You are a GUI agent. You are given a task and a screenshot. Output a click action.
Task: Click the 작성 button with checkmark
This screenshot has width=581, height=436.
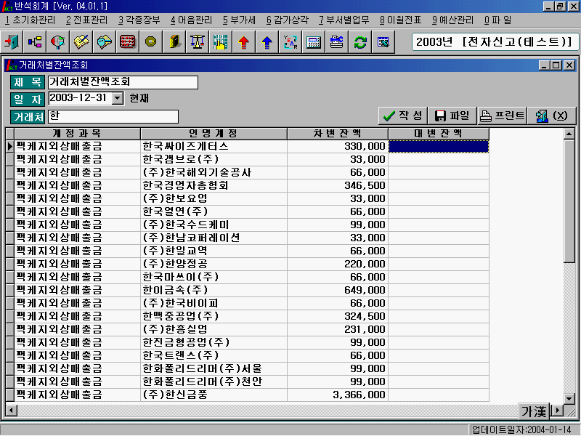[x=403, y=116]
